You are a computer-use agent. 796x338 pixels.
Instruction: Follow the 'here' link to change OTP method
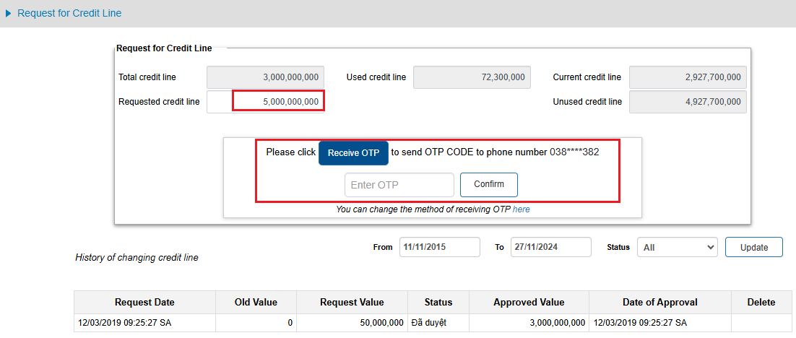click(522, 209)
